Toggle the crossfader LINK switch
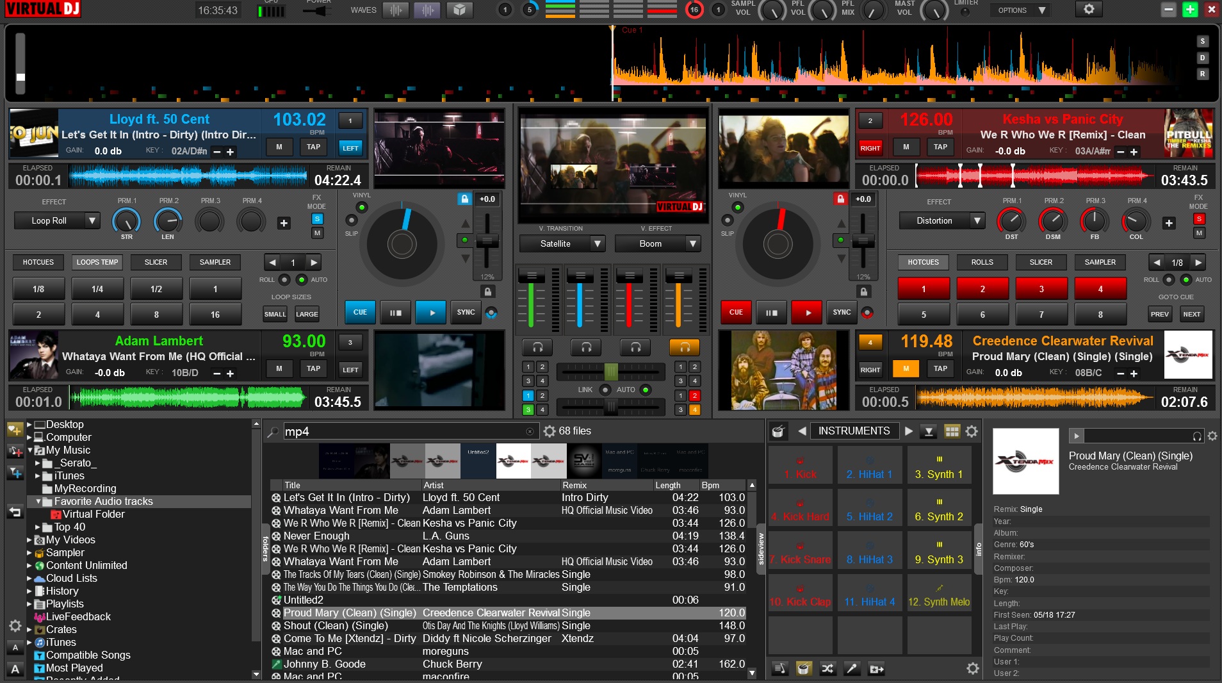The height and width of the screenshot is (683, 1222). pos(605,390)
